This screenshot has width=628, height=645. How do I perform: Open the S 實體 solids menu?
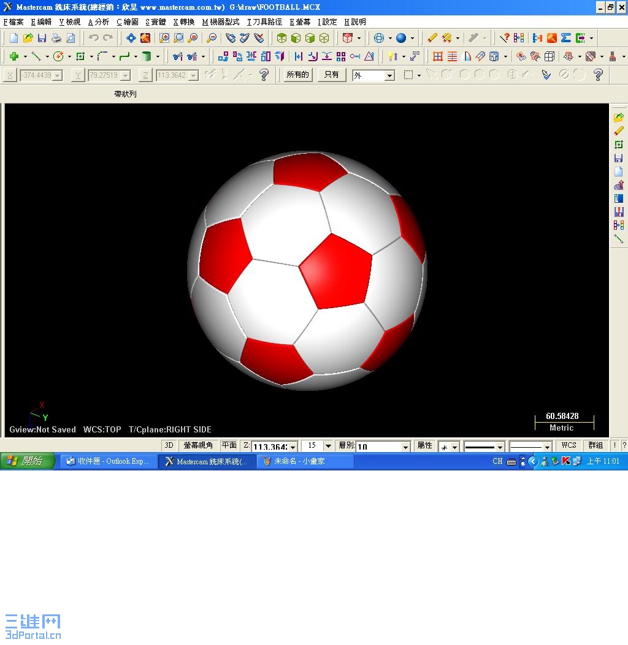155,22
